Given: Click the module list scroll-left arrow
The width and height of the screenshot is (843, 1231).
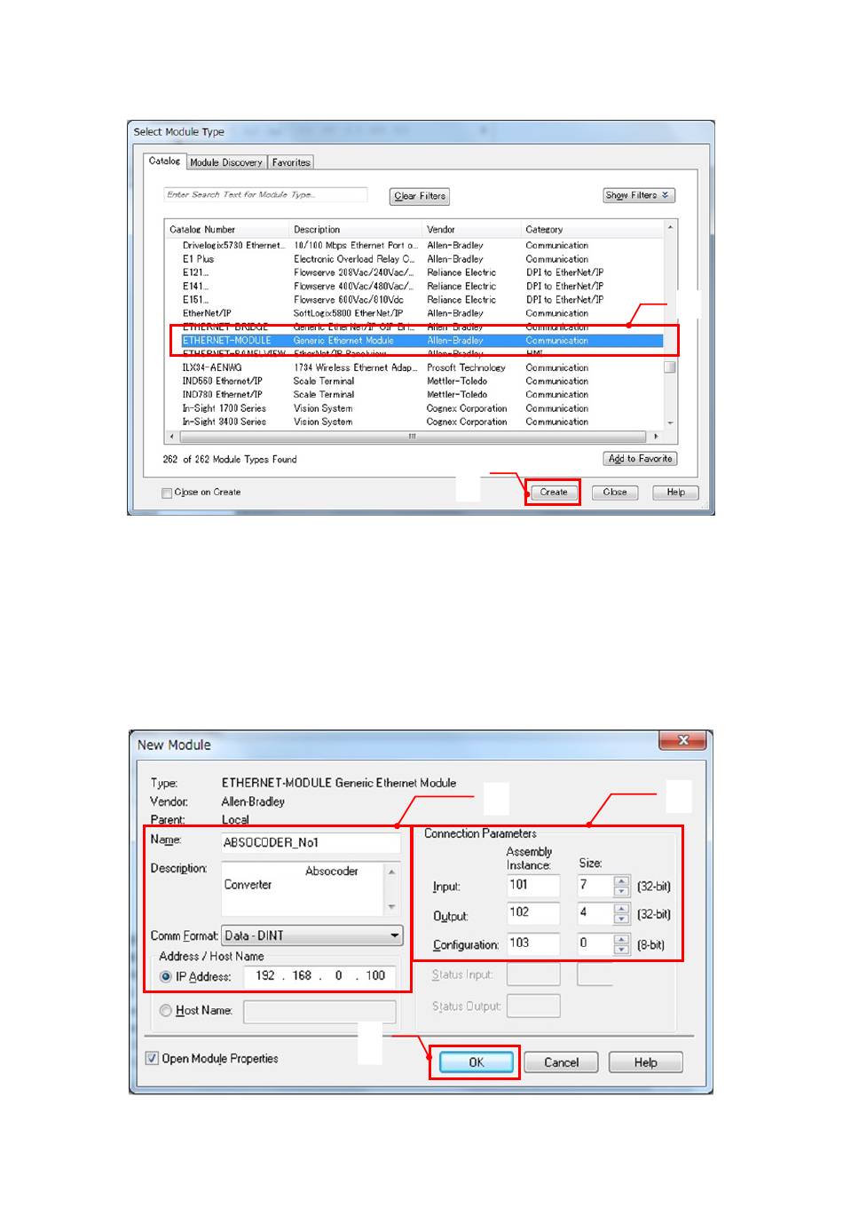Looking at the screenshot, I should [x=171, y=437].
